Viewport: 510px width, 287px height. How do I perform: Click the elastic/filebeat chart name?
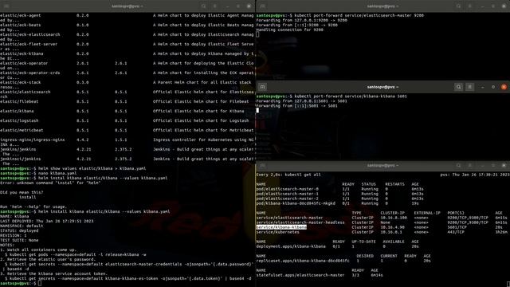pos(19,101)
